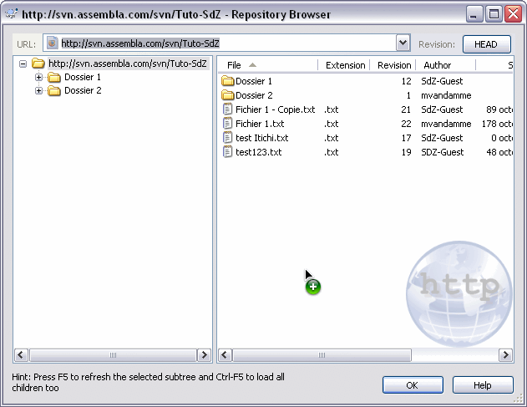This screenshot has width=527, height=407.
Task: Select test123.txt file name
Action: pyautogui.click(x=258, y=152)
